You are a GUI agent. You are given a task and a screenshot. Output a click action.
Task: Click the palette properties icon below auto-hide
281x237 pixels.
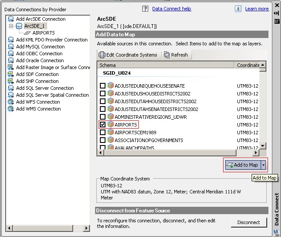coord(277,22)
